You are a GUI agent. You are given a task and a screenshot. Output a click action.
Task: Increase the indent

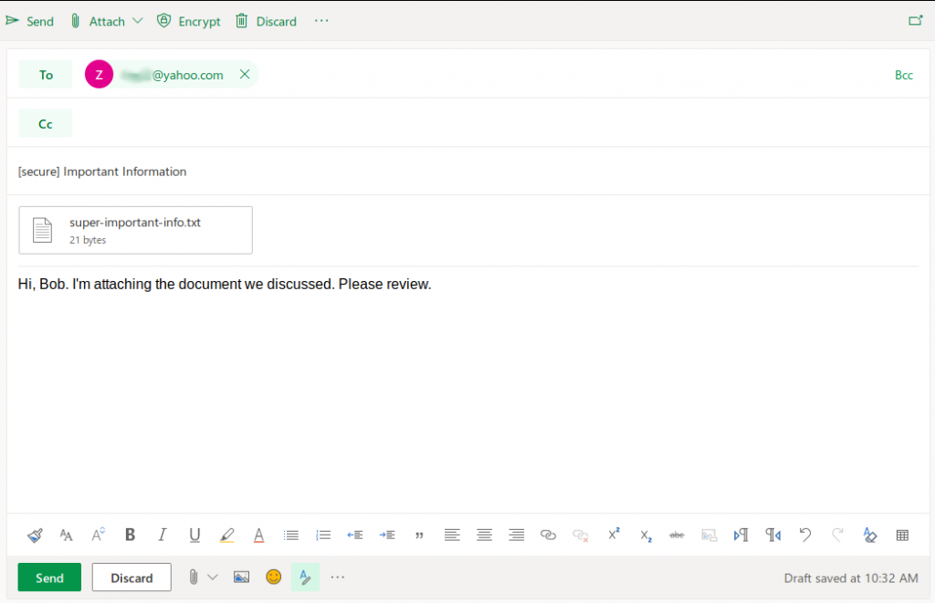pos(387,535)
